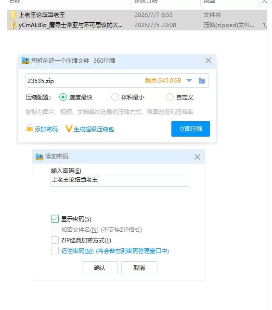
Task: Close the 添加密码 dialog
Action: point(197,157)
